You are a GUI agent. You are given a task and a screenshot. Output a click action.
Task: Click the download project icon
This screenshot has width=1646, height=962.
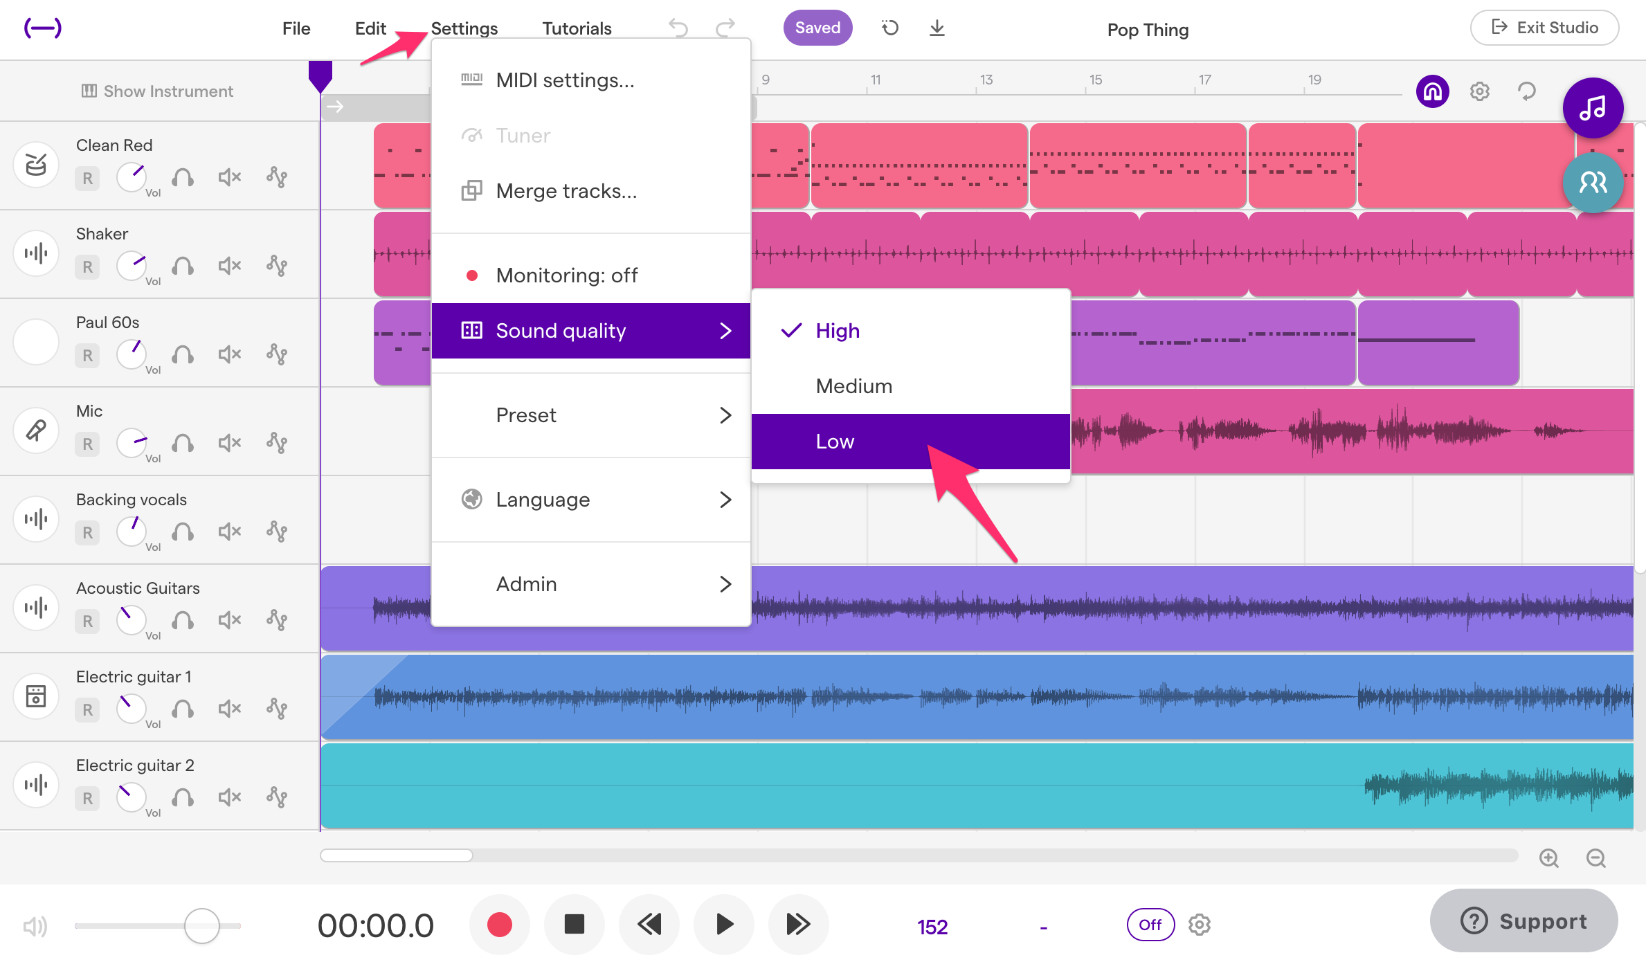click(937, 28)
